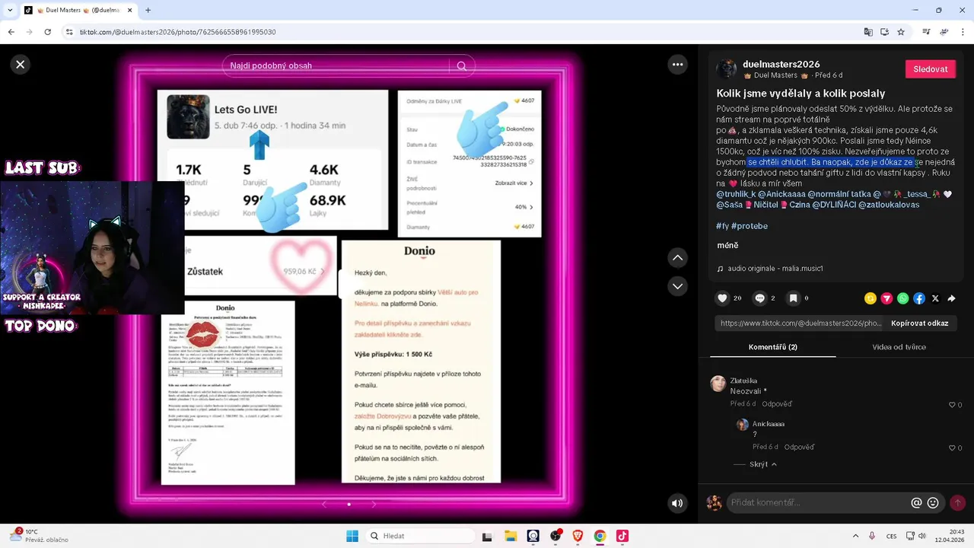This screenshot has width=974, height=548.
Task: Send to friends via pink paper-plane icon
Action: [886, 298]
